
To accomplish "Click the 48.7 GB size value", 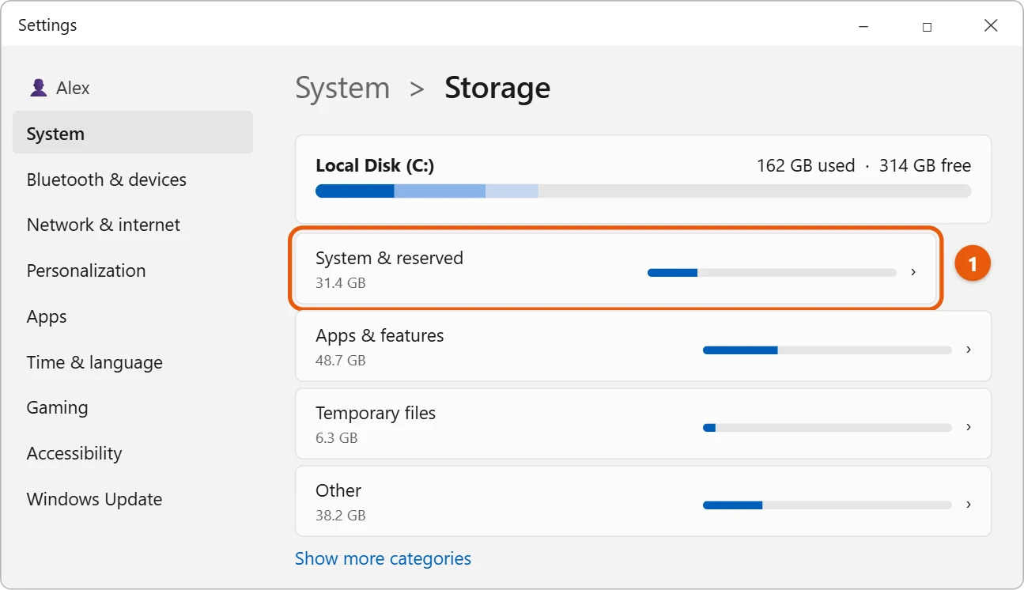I will [341, 360].
